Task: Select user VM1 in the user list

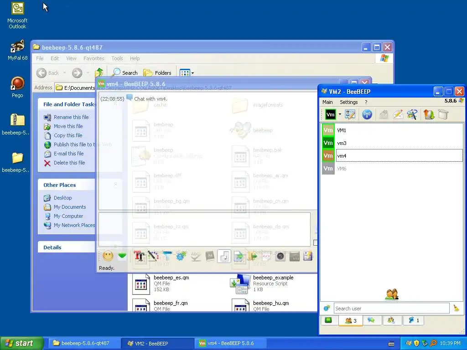Action: pos(392,130)
